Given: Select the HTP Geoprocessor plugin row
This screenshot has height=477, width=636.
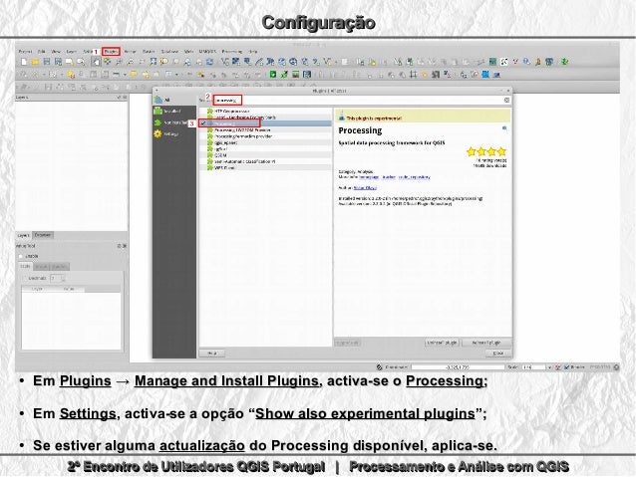Looking at the screenshot, I should point(266,111).
